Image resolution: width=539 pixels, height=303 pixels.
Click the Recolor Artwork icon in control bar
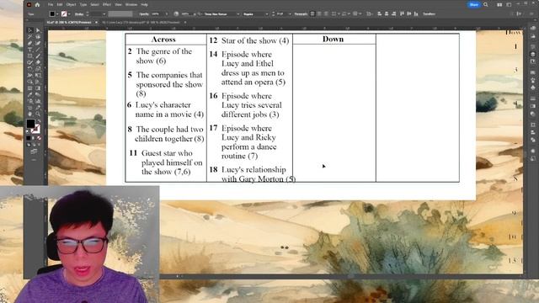point(176,14)
